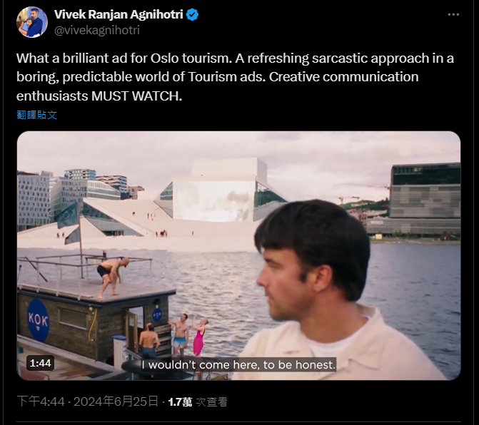Click the Vivek Ranjan Agnihotri display name
This screenshot has height=425, width=479.
click(119, 14)
